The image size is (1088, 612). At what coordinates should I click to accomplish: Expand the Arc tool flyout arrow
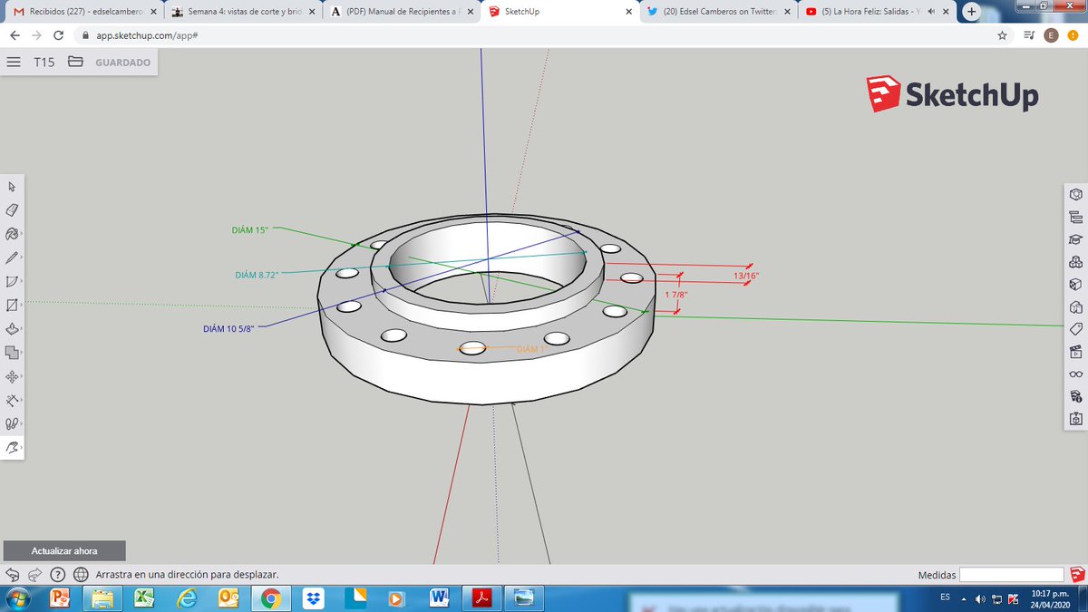(x=22, y=281)
